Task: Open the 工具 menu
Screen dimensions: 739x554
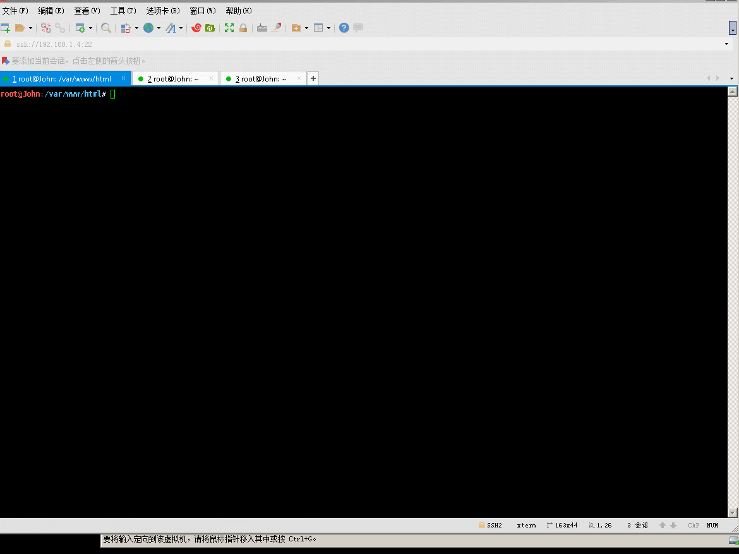Action: [122, 10]
